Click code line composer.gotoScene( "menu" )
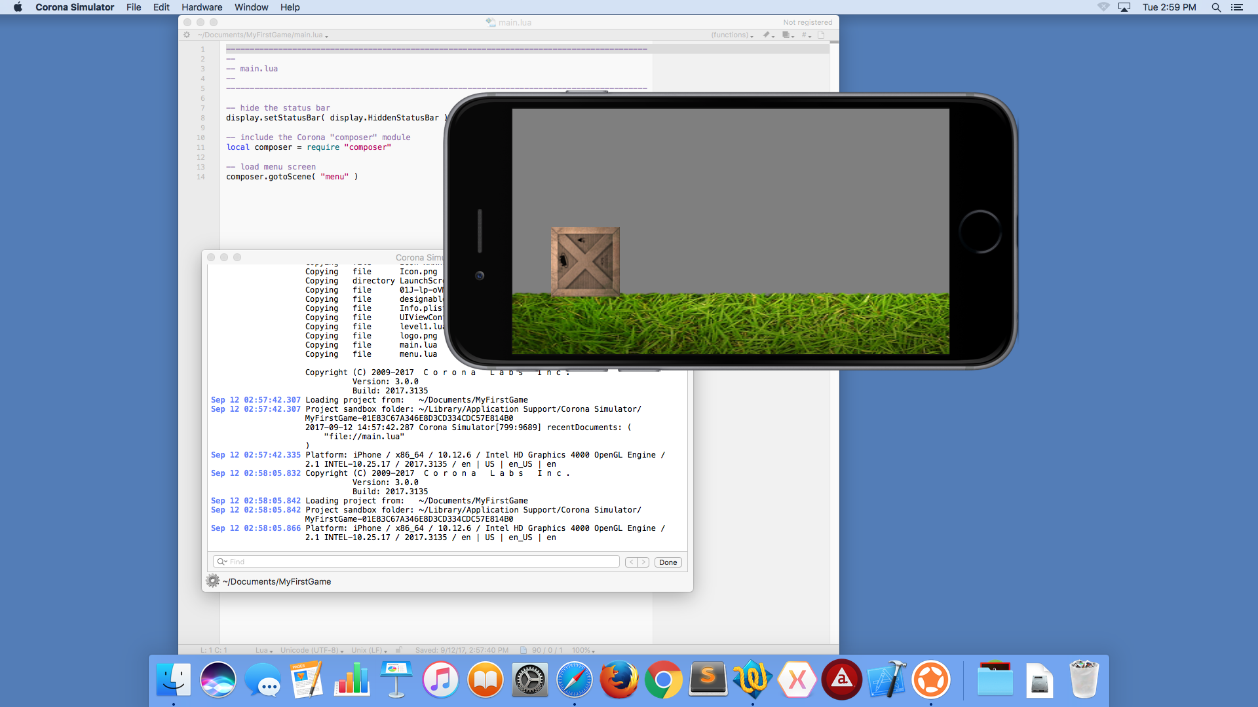Image resolution: width=1258 pixels, height=707 pixels. (x=292, y=177)
